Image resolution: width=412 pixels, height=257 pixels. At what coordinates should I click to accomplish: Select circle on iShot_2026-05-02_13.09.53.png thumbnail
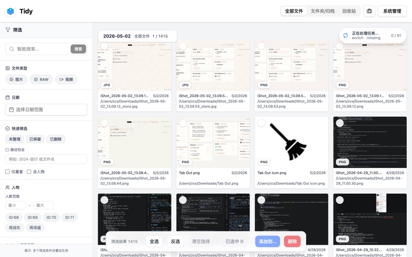tap(261, 46)
